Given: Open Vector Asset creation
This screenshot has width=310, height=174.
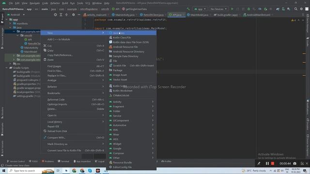Looking at the screenshot, I should coord(131,80).
